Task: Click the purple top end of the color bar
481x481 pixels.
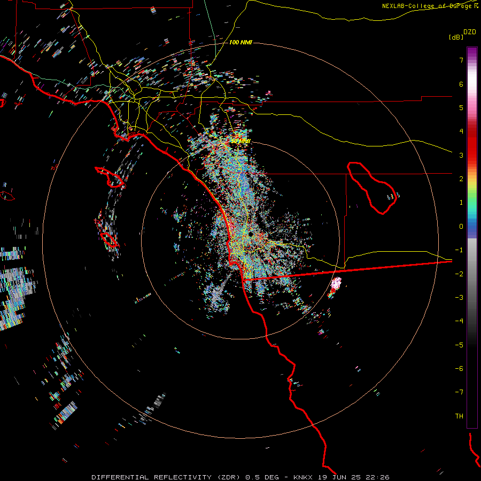Action: [472, 52]
